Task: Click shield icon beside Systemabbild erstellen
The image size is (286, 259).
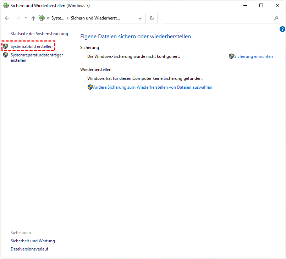Action: [5, 46]
